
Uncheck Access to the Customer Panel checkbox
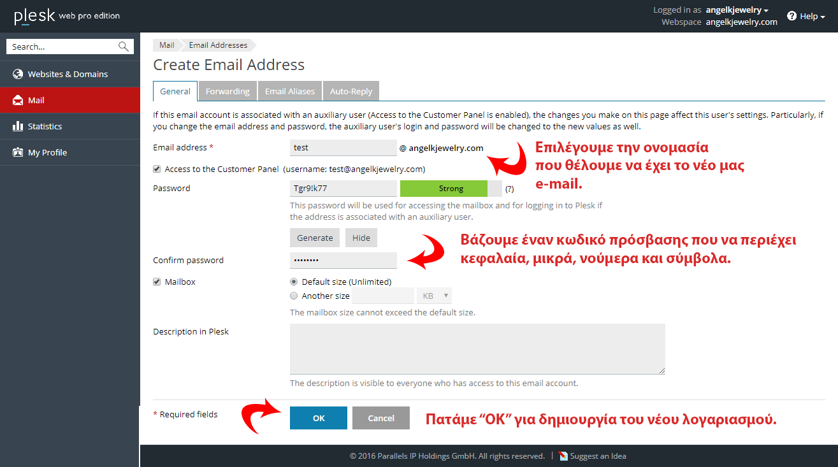click(157, 169)
